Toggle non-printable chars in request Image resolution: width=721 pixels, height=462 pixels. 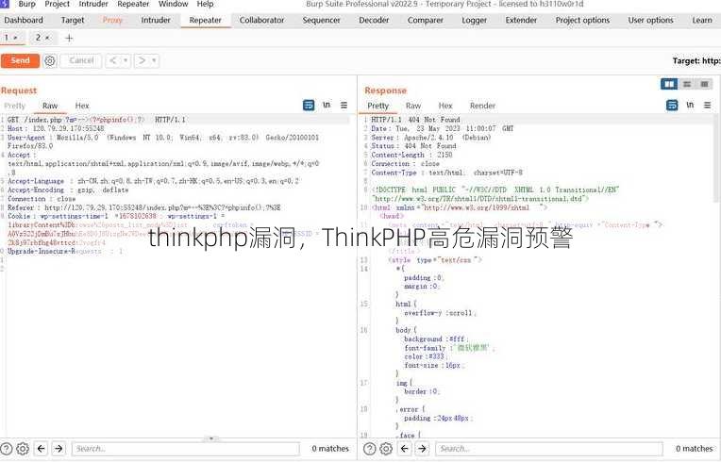[327, 106]
